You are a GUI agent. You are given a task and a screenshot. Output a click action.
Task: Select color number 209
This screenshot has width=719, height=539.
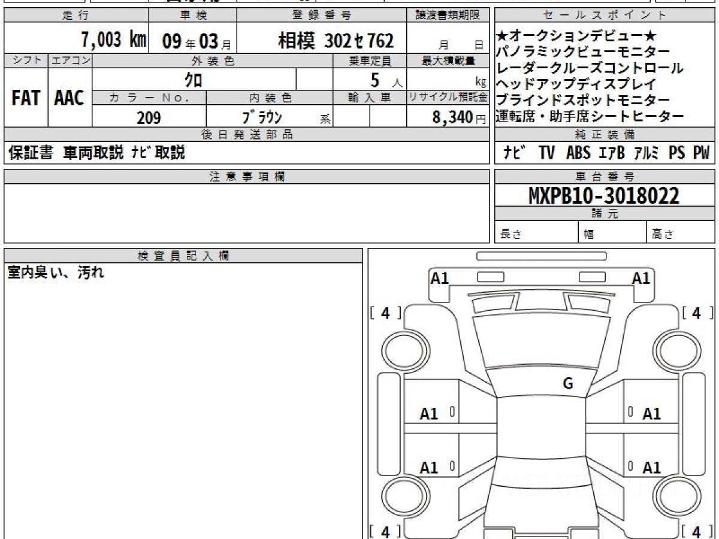click(149, 117)
